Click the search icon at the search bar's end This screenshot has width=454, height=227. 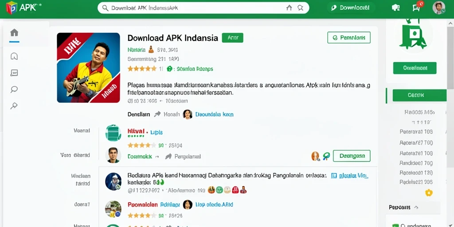[x=301, y=8]
